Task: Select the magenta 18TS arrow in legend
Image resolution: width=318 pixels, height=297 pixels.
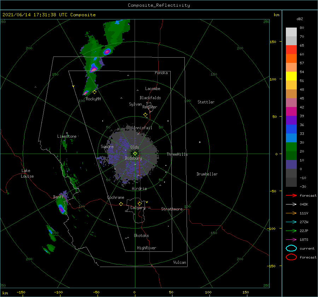Action: pos(291,240)
